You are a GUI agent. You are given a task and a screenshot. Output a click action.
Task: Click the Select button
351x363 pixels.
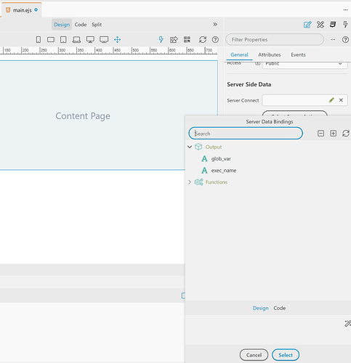286,355
